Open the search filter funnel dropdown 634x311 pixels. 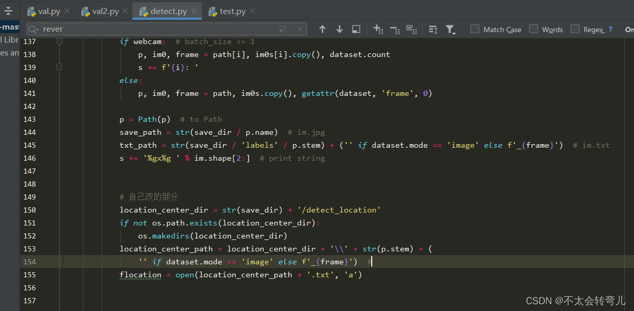450,30
